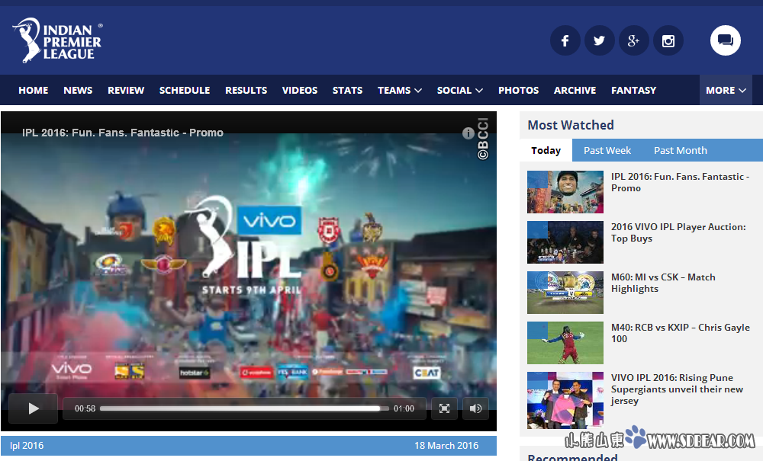Open the FANTASY page
This screenshot has width=763, height=461.
coord(633,91)
